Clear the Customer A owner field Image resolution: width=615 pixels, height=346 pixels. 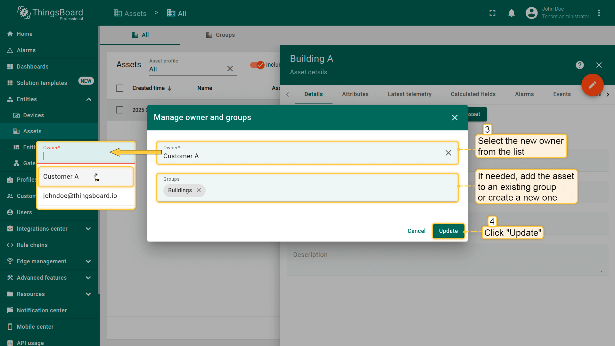tap(448, 153)
